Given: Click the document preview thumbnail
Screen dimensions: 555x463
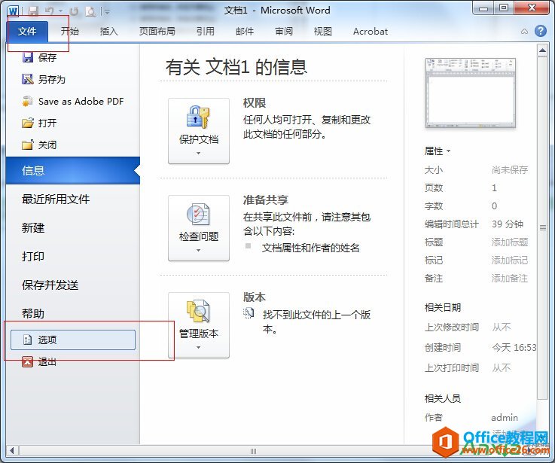Looking at the screenshot, I should coord(471,93).
